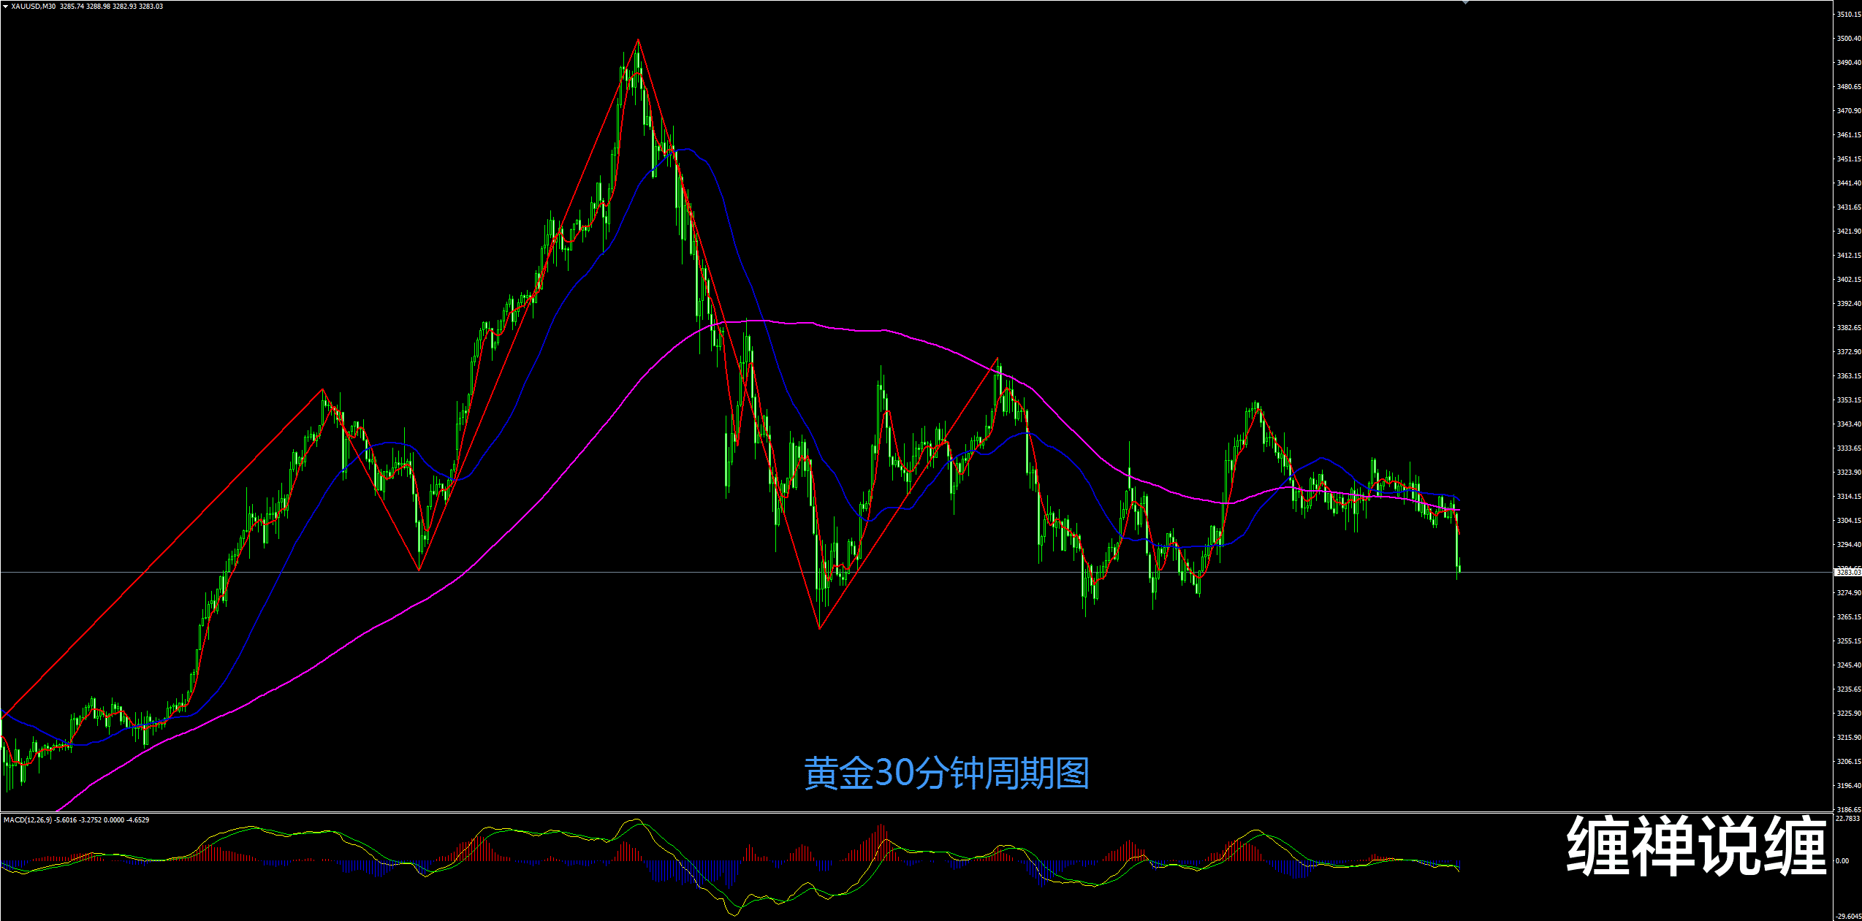Click the deepest MACD trough in lower panel

click(x=733, y=914)
